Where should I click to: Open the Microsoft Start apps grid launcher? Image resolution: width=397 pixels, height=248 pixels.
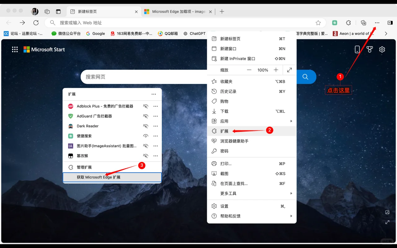tap(15, 49)
